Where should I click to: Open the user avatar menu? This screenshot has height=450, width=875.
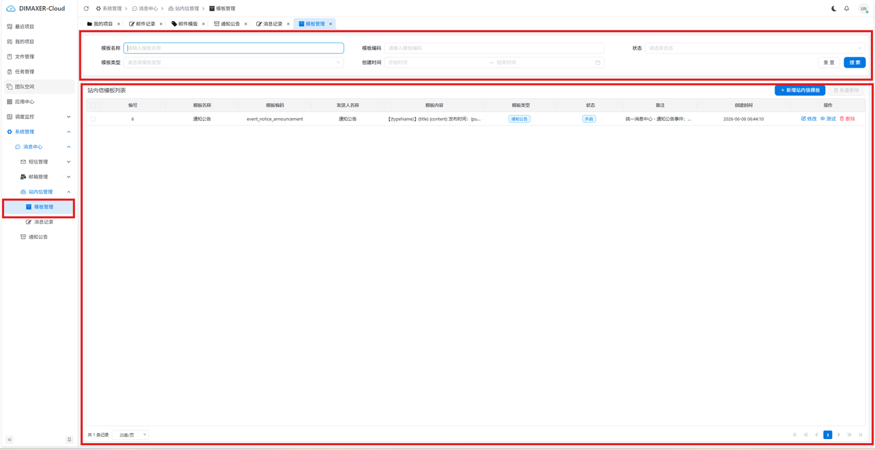[863, 9]
